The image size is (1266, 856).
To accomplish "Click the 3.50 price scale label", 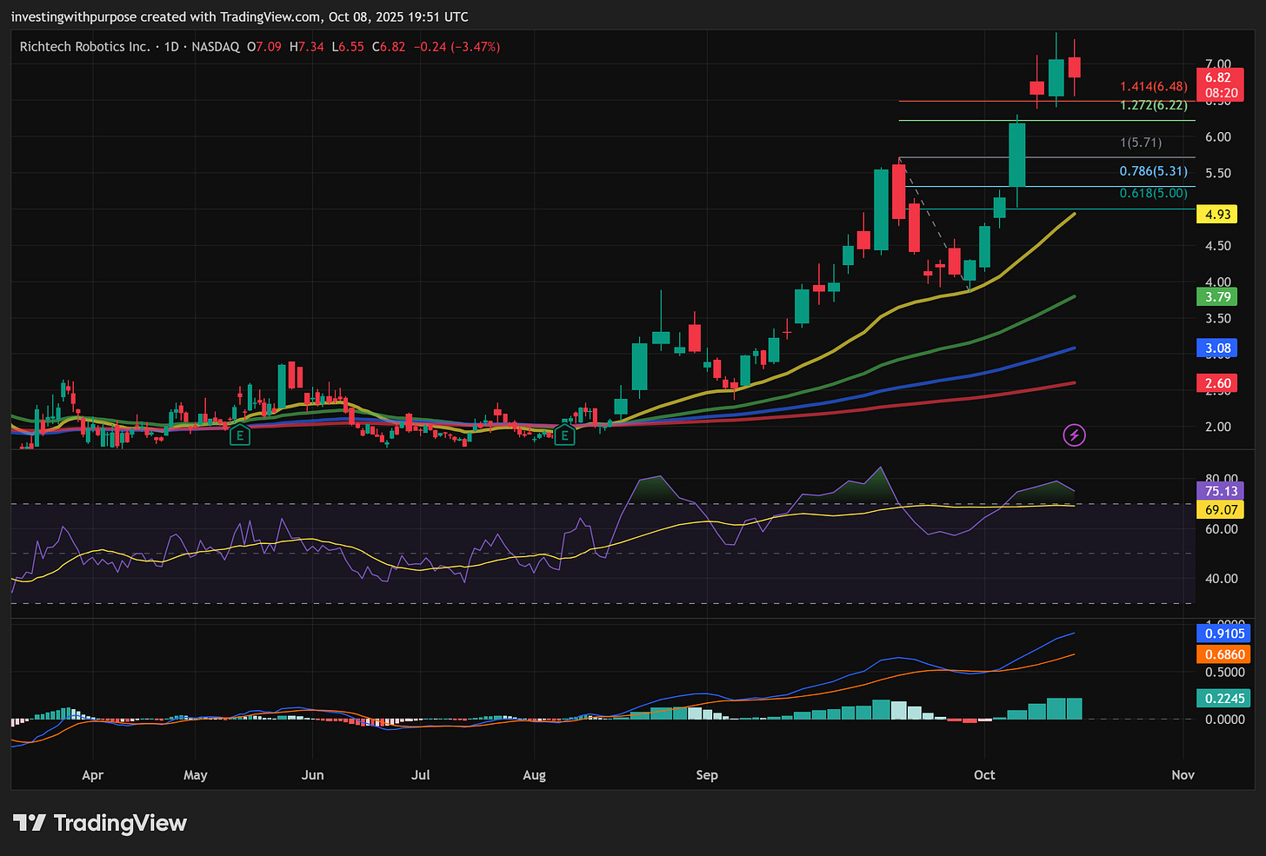I will (1218, 319).
